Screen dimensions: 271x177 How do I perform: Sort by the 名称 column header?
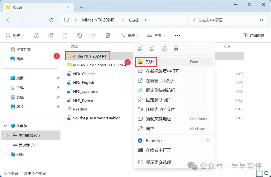(74, 47)
